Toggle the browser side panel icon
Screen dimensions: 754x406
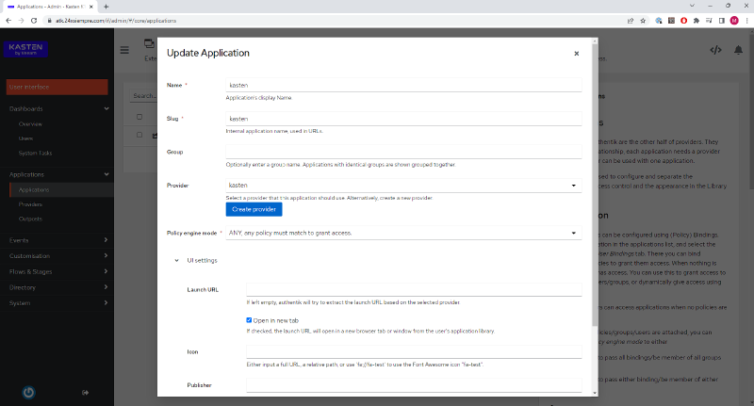(x=721, y=21)
